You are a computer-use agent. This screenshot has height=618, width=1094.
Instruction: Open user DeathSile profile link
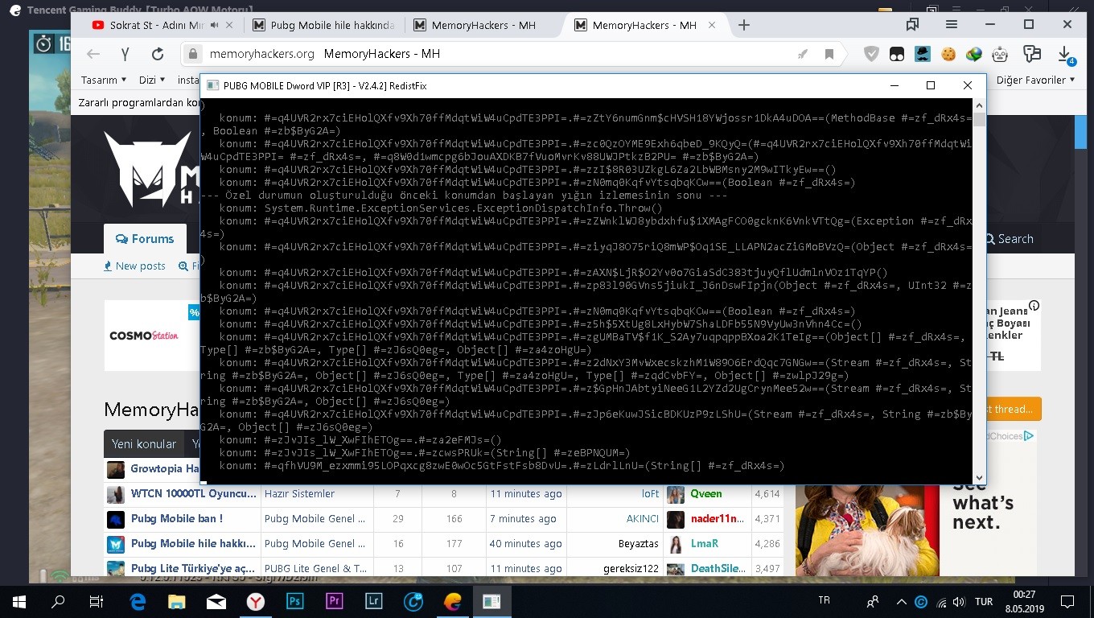point(718,568)
